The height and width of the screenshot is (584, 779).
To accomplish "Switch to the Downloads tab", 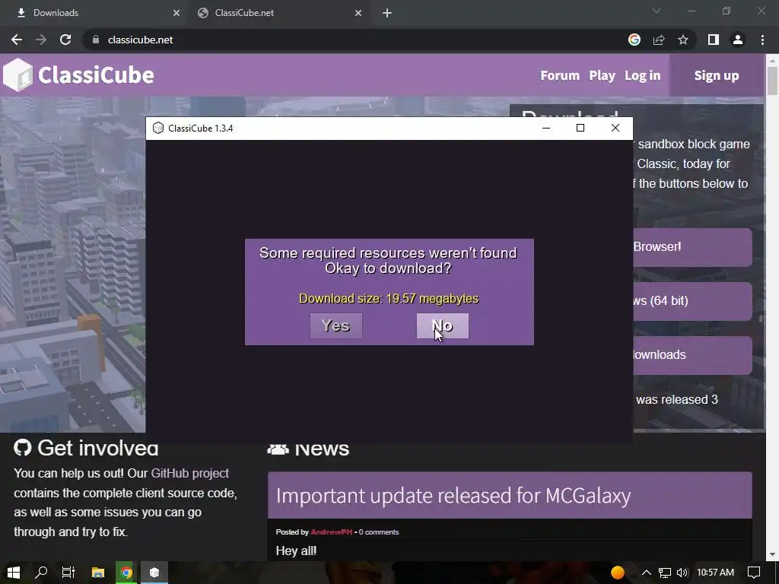I will click(94, 13).
